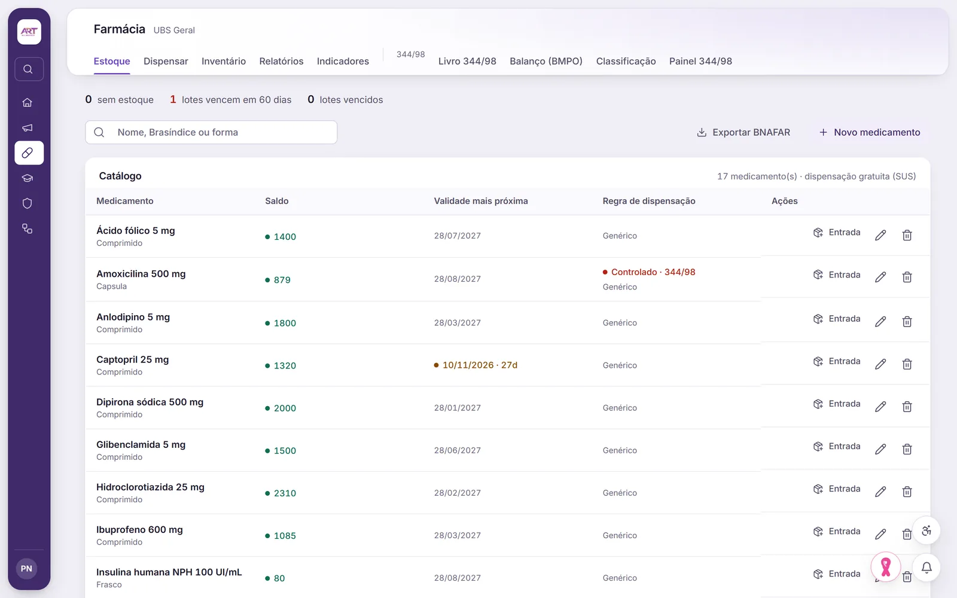Click the 'Controlado · 344/98' label
The image size is (957, 598).
coord(649,272)
